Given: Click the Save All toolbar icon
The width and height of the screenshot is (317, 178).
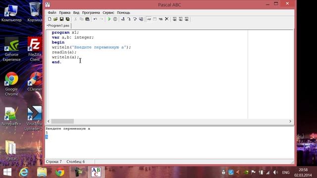Looking at the screenshot, I should point(67,19).
